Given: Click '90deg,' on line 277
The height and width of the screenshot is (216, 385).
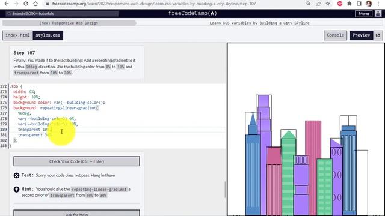Looking at the screenshot, I should click(24, 113).
